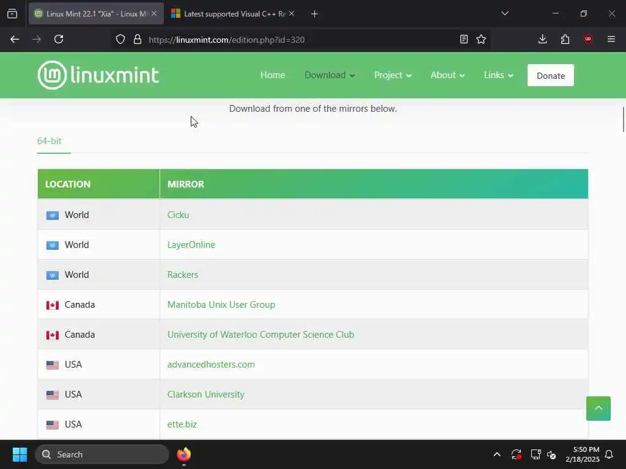Click the Firefox taskbar icon
626x469 pixels.
(183, 454)
